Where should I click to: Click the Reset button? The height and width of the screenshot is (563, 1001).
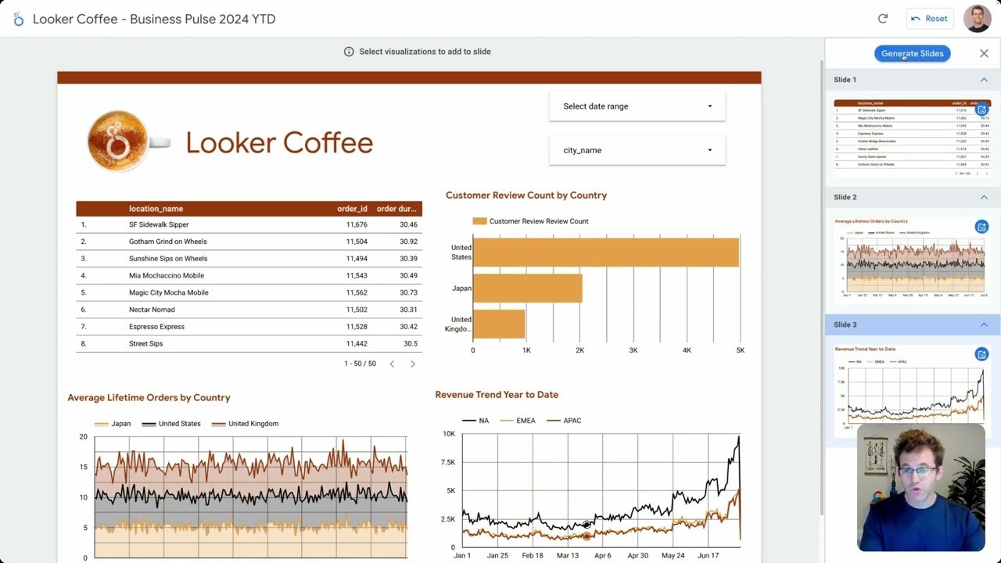(x=929, y=19)
